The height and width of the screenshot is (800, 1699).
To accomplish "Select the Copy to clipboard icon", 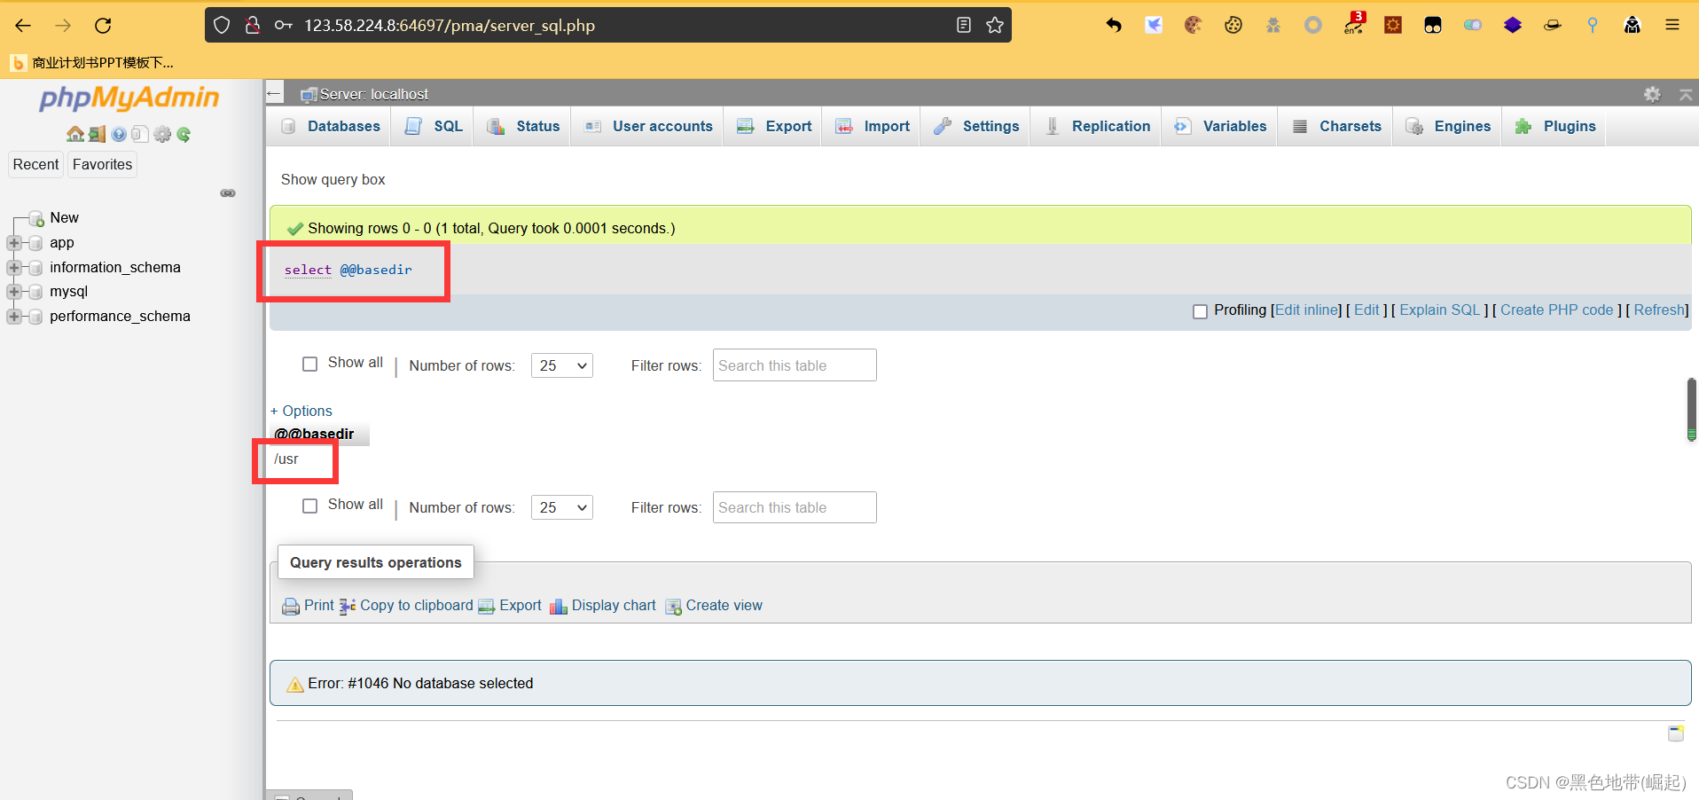I will point(348,606).
